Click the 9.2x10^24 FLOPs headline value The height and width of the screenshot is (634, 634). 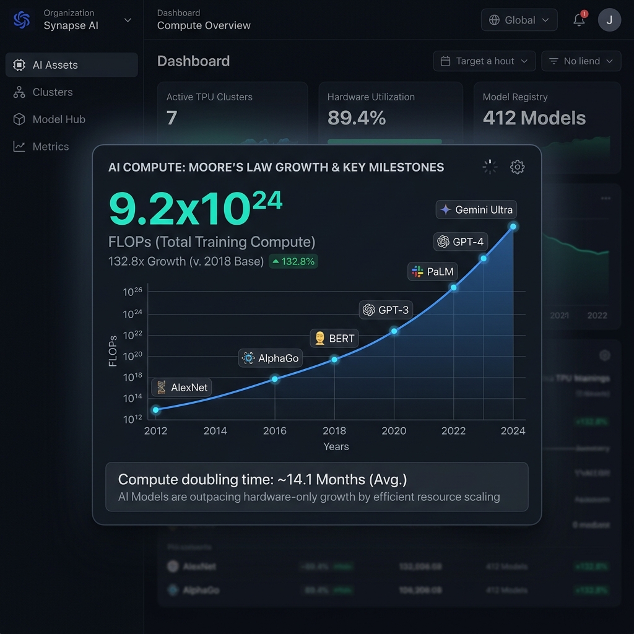click(x=196, y=209)
